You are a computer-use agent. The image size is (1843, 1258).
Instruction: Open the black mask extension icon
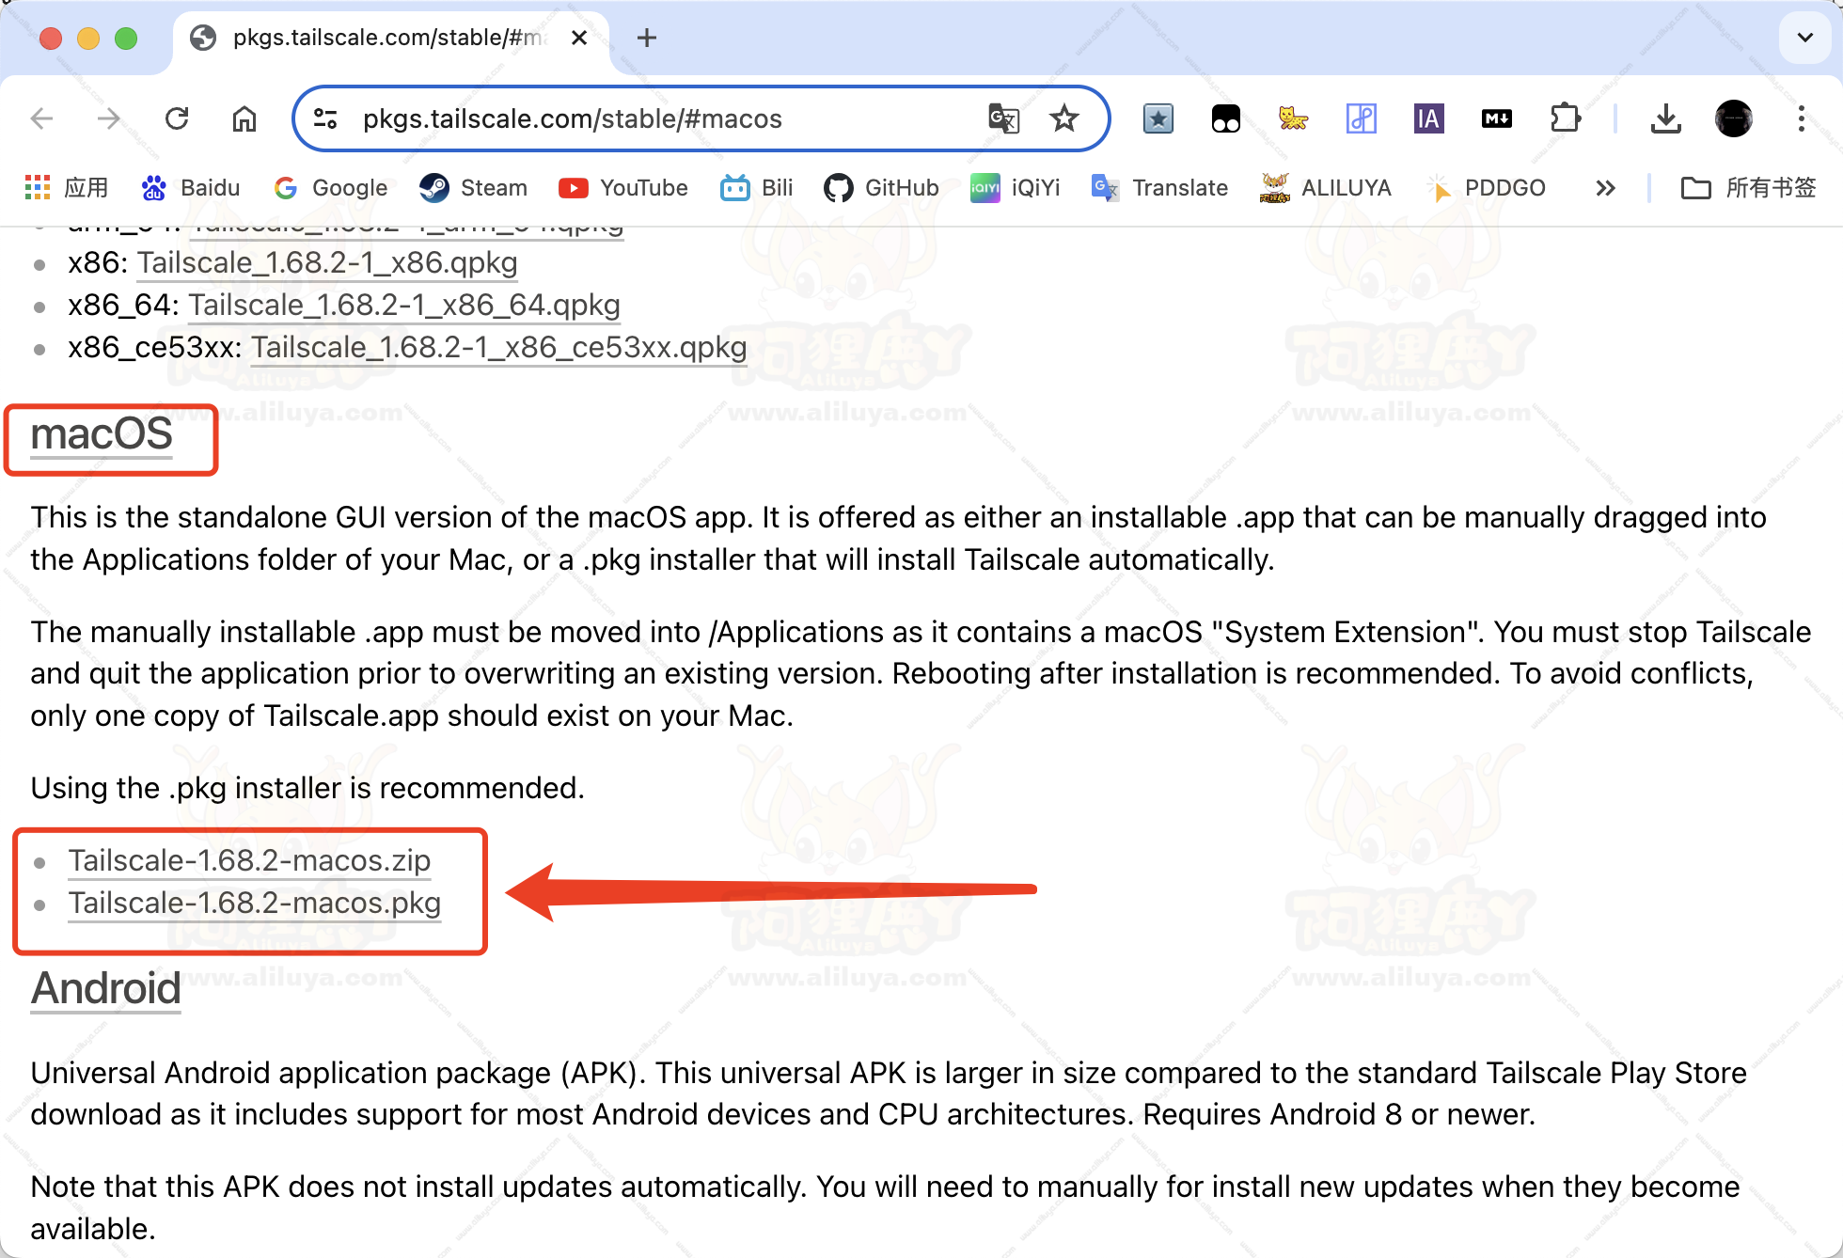click(1226, 118)
